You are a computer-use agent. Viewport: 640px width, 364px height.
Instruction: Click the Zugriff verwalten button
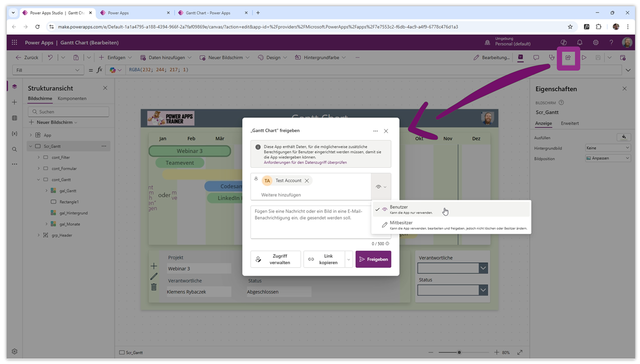coord(275,259)
